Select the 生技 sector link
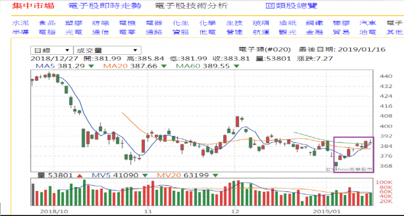Screen dimensions: 404x216 pyautogui.click(x=234, y=23)
